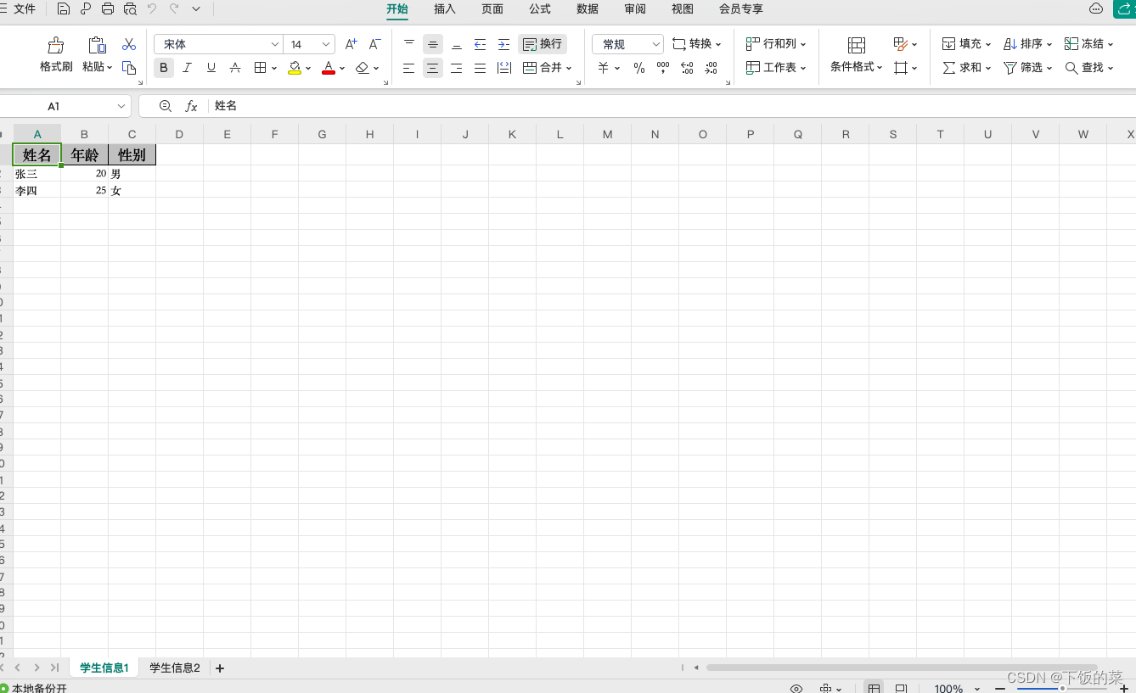Toggle middle vertical alignment
1136x693 pixels.
433,44
